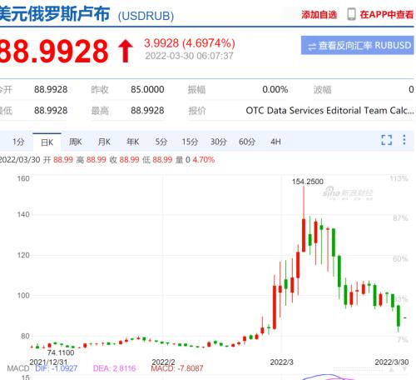The height and width of the screenshot is (380, 416).
Task: Click the 2022/3 date axis label
Action: click(281, 362)
